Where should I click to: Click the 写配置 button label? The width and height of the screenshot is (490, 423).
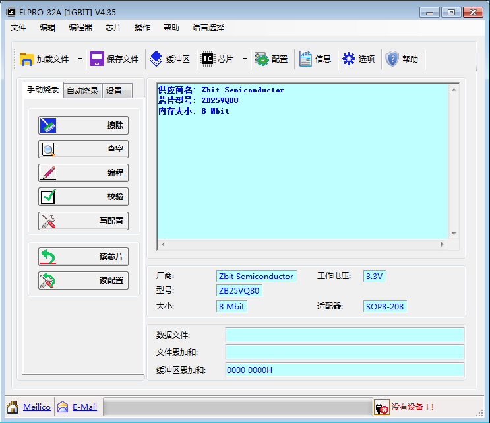tap(111, 221)
